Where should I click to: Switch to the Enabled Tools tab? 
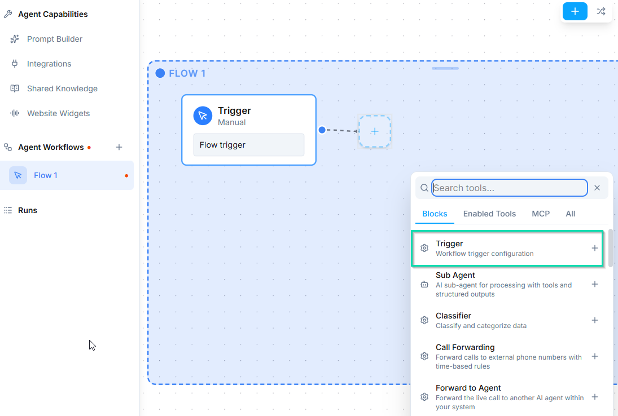tap(489, 214)
